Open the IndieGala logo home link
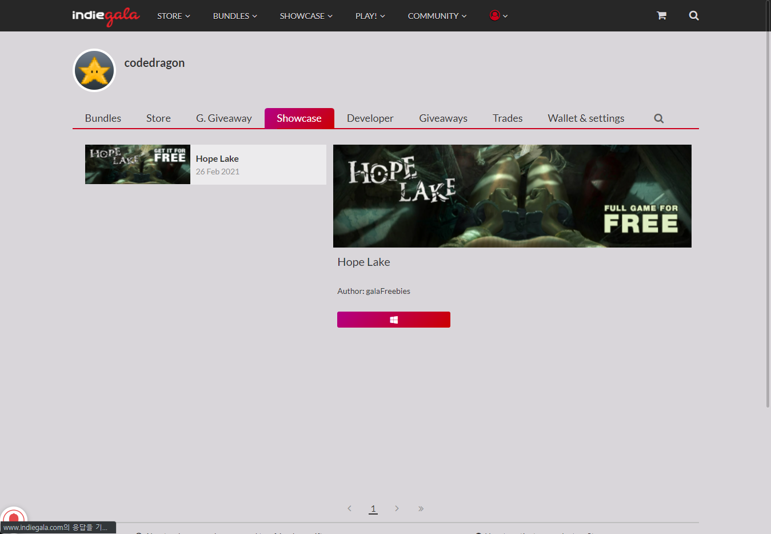The height and width of the screenshot is (534, 771). click(106, 16)
